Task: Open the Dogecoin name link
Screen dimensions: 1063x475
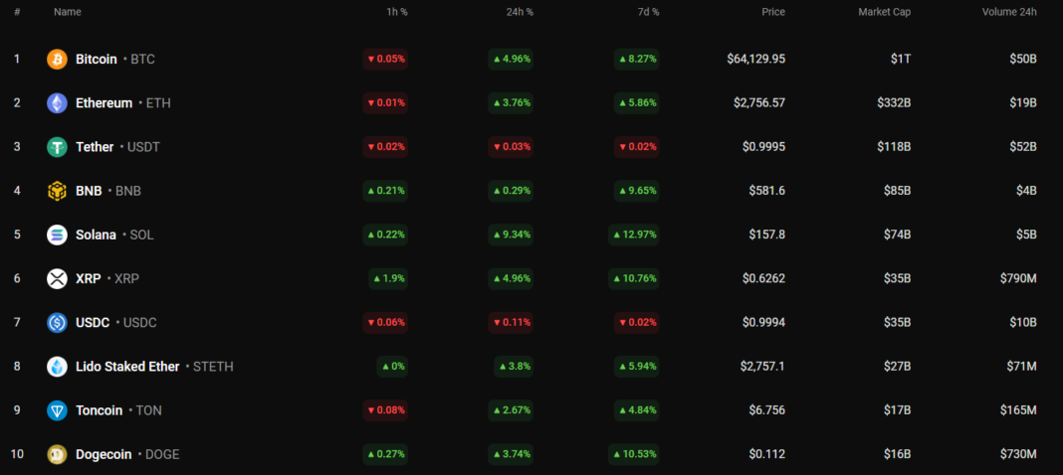Action: click(104, 454)
